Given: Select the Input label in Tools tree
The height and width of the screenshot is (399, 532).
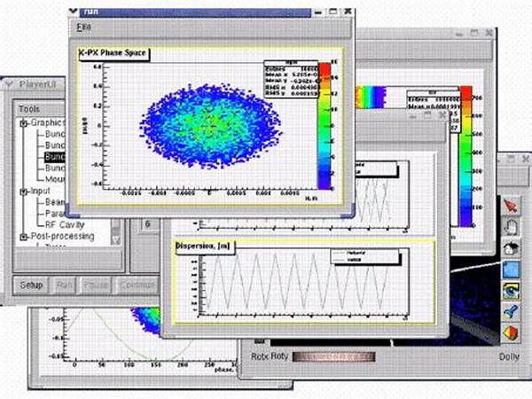Looking at the screenshot, I should 40,191.
